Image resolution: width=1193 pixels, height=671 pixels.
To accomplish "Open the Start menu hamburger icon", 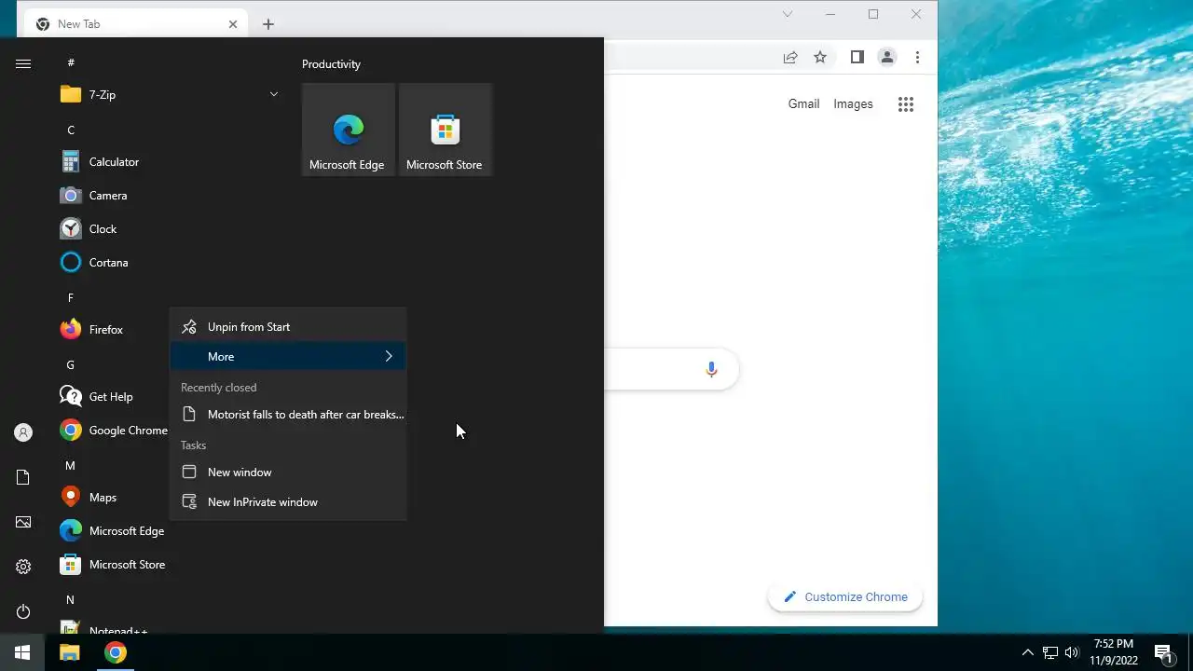I will tap(23, 63).
